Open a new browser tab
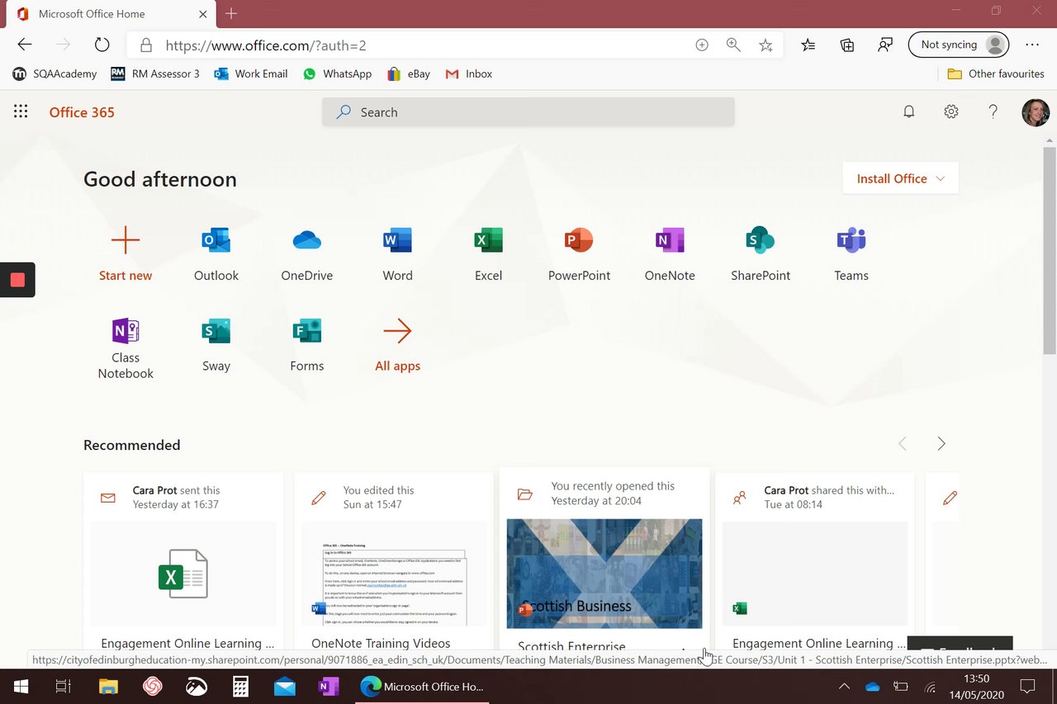The height and width of the screenshot is (704, 1057). 231,14
